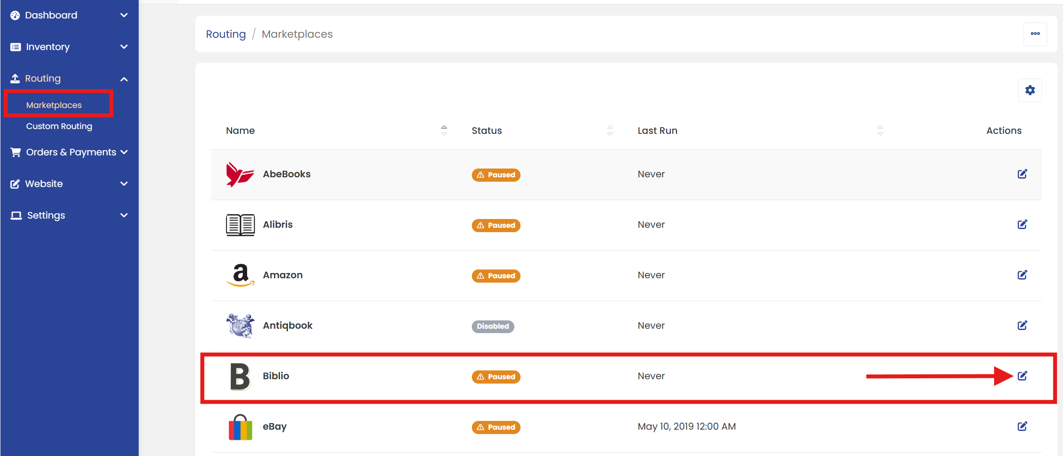This screenshot has width=1063, height=456.
Task: Select Custom Routing in the sidebar
Action: [x=59, y=126]
